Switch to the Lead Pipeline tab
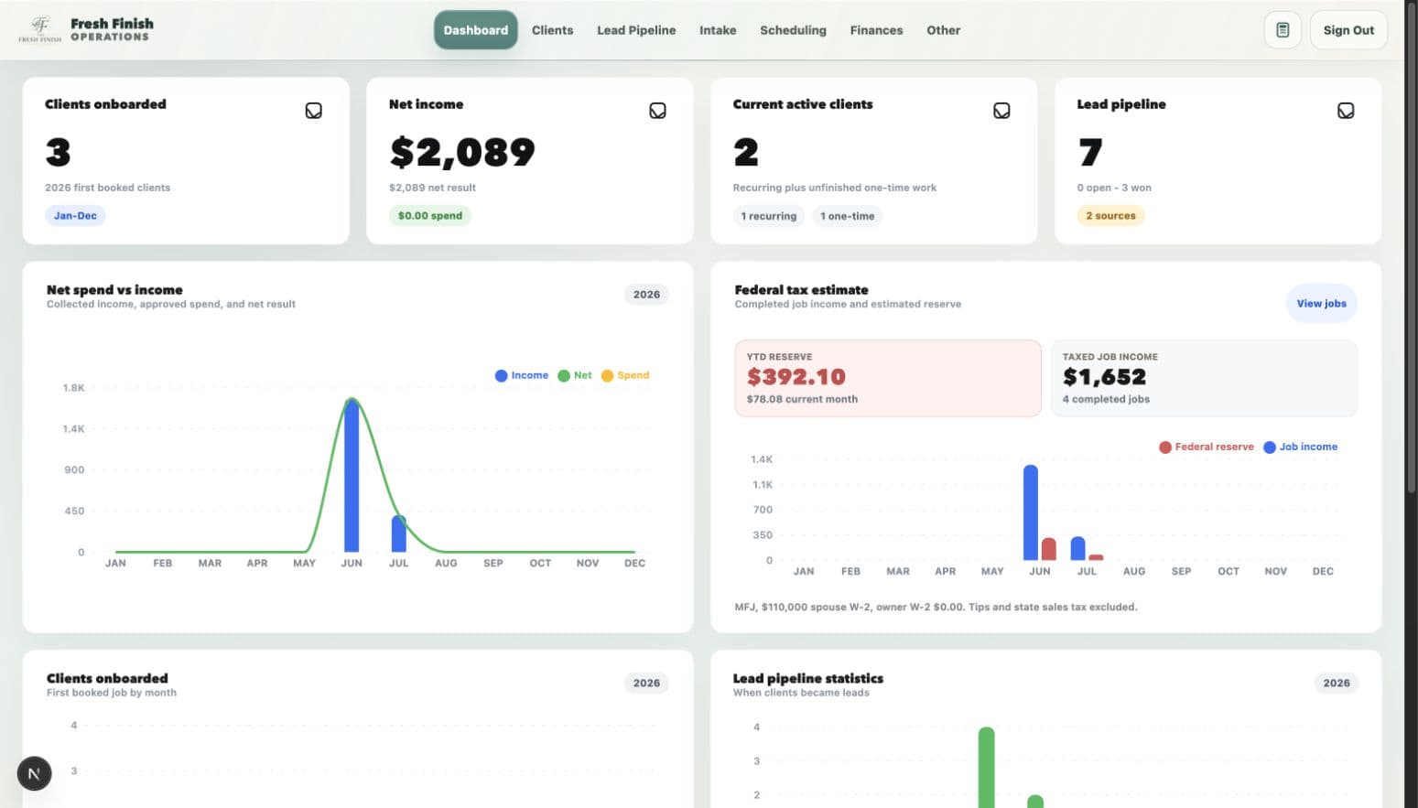The height and width of the screenshot is (808, 1418). click(636, 30)
